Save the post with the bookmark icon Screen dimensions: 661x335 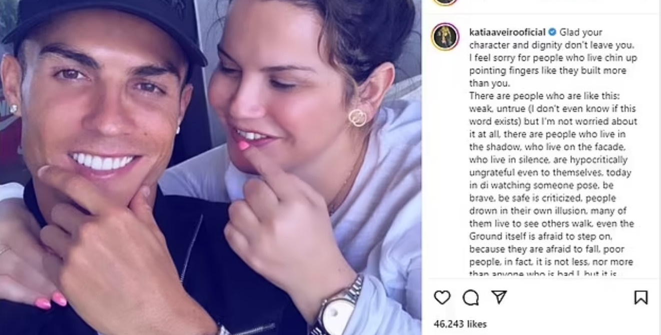tap(640, 298)
